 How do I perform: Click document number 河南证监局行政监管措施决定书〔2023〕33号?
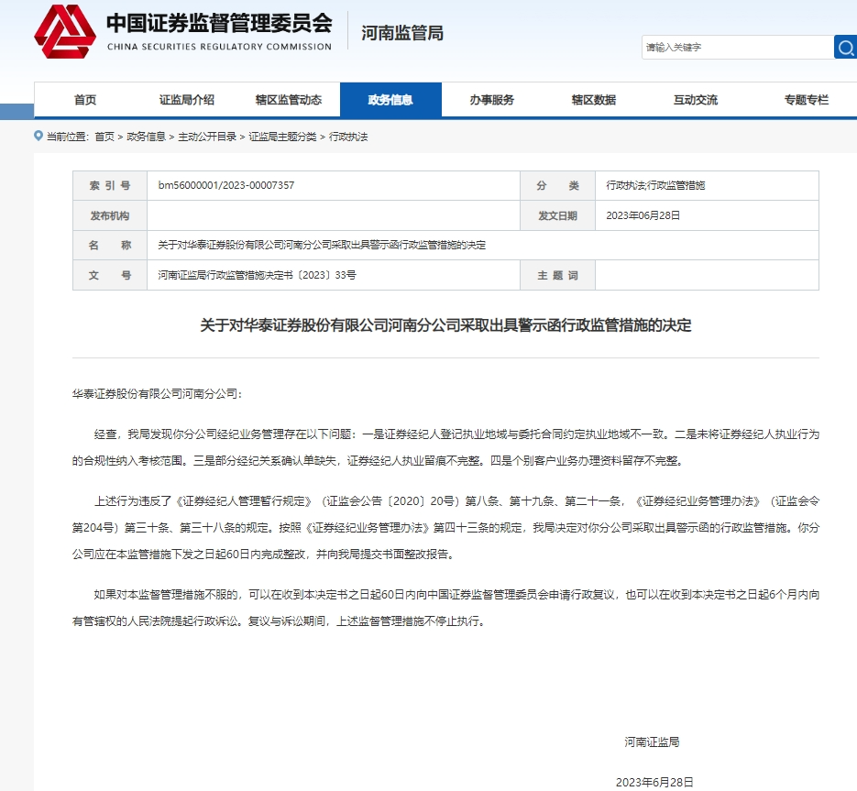pyautogui.click(x=257, y=275)
